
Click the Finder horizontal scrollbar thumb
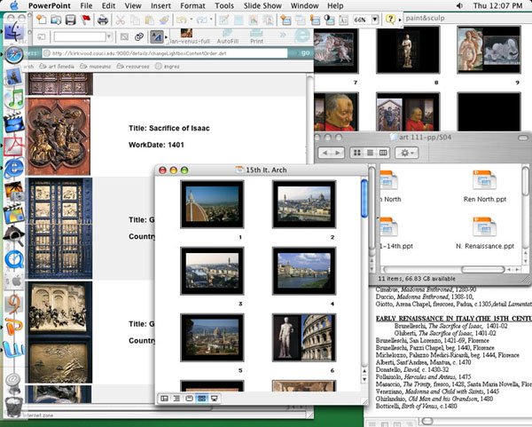(483, 269)
